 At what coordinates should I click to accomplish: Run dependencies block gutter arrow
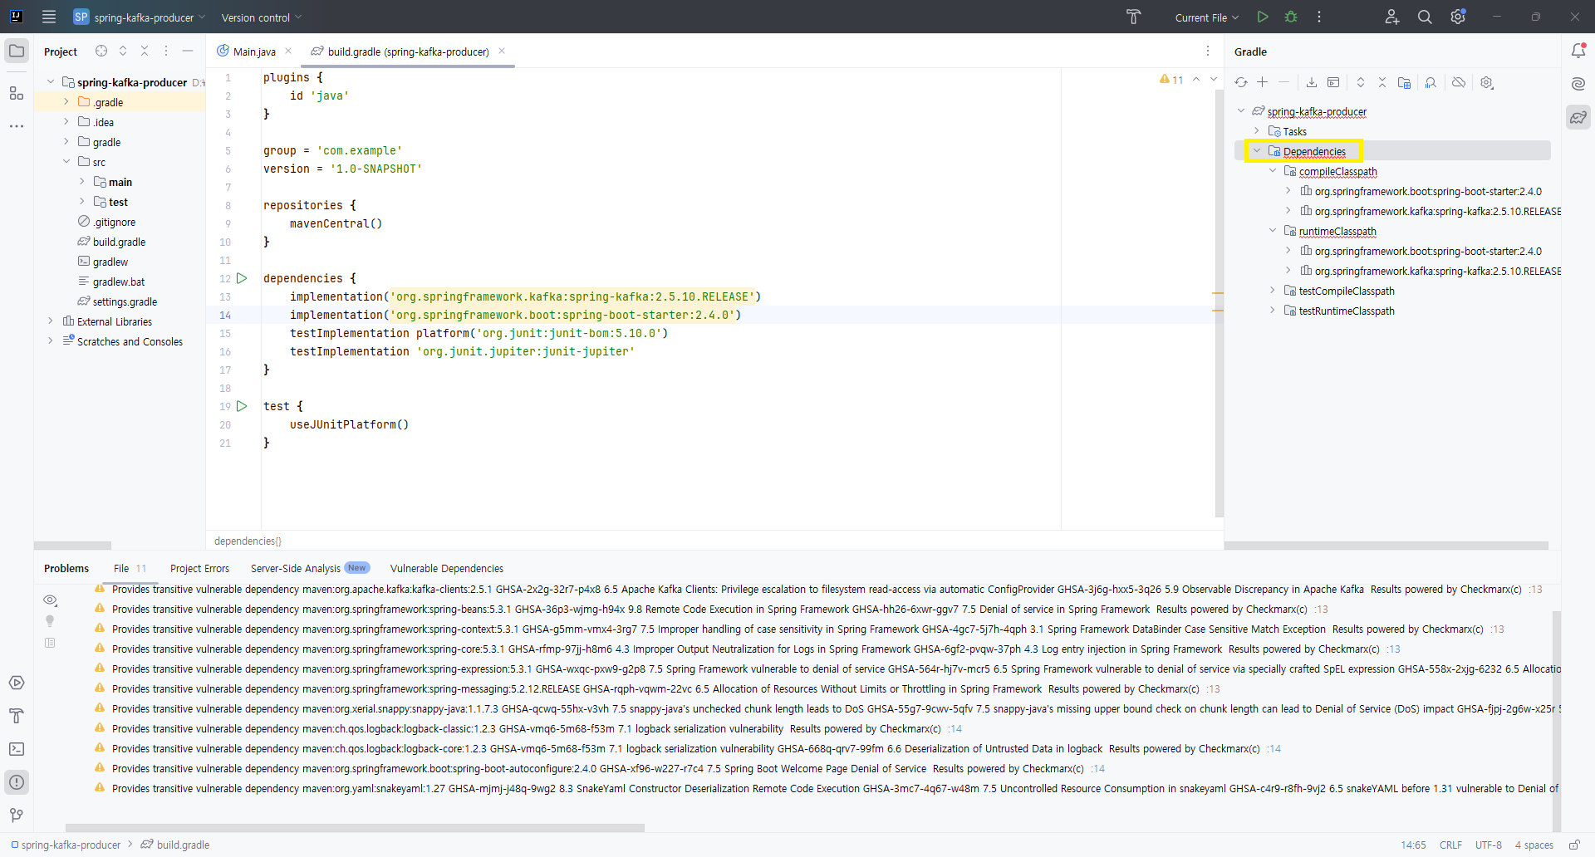point(242,278)
